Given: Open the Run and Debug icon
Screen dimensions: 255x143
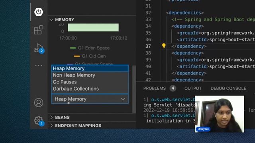Looking at the screenshot, I should coord(39,48).
